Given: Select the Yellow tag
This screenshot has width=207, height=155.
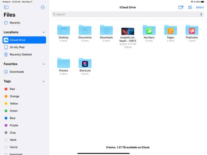Looking at the screenshot, I should pos(24,104).
